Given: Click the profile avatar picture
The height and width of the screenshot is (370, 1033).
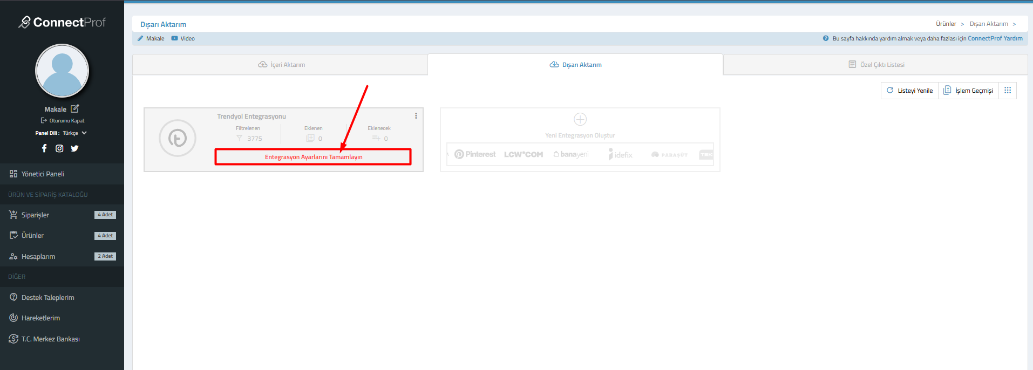Looking at the screenshot, I should click(x=62, y=71).
